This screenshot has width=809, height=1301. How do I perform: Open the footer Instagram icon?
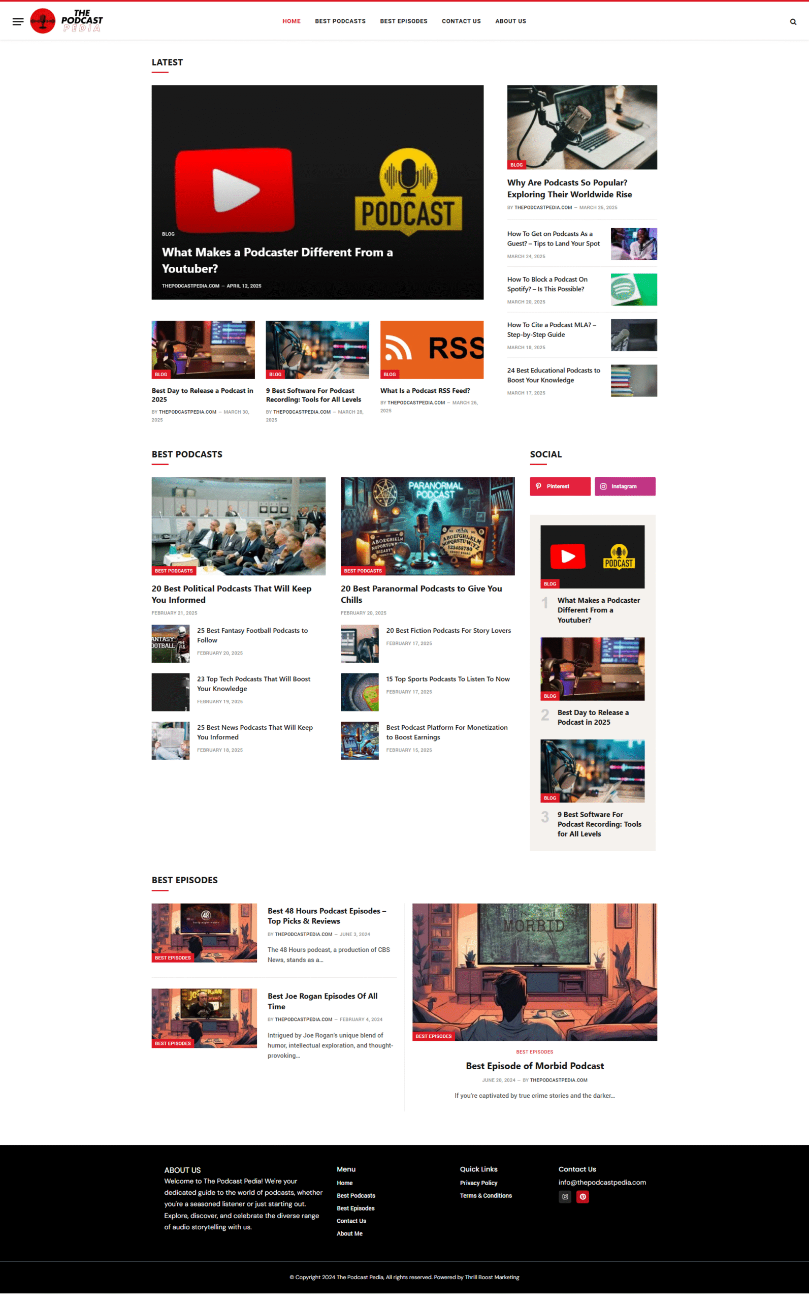point(565,1196)
